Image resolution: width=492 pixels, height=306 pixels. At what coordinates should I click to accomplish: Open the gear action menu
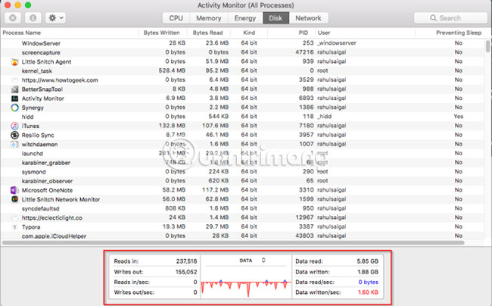click(55, 18)
